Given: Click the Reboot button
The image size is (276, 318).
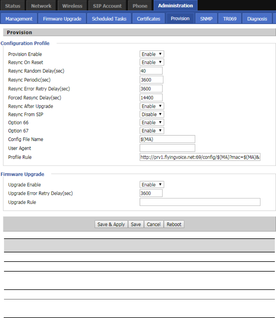Looking at the screenshot, I should pos(174,224).
